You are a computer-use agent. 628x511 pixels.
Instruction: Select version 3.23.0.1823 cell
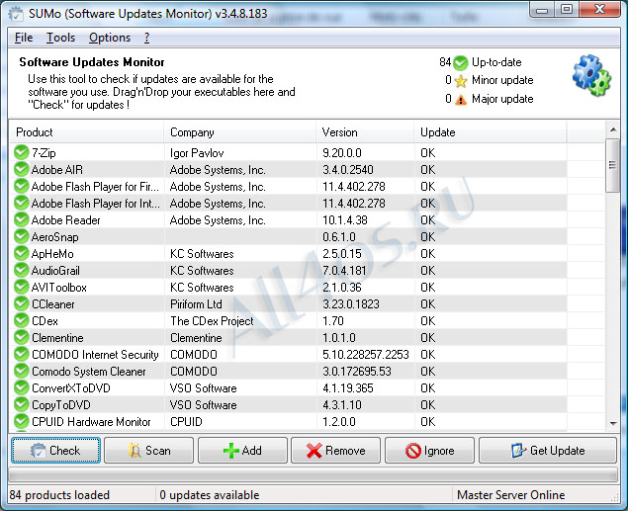365,303
